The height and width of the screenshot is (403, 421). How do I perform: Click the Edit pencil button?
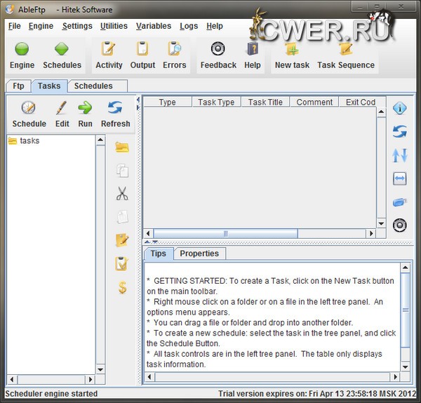[x=62, y=114]
